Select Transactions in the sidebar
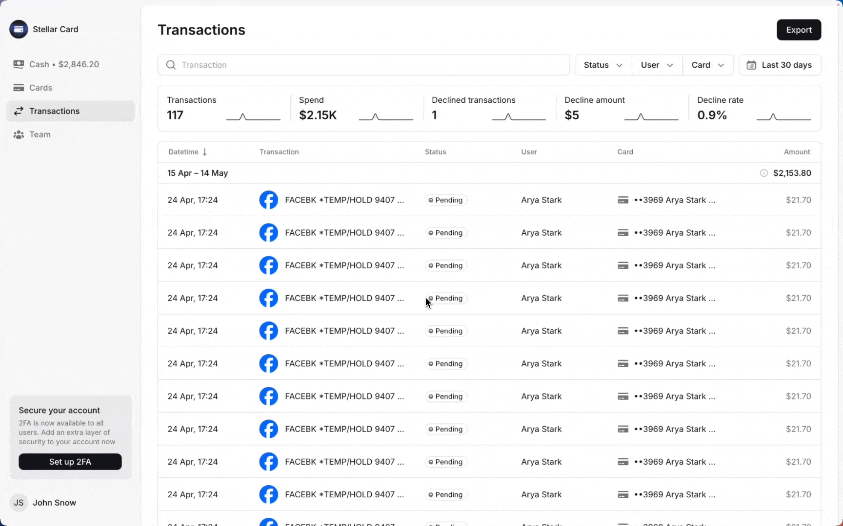The width and height of the screenshot is (843, 526). click(x=71, y=111)
